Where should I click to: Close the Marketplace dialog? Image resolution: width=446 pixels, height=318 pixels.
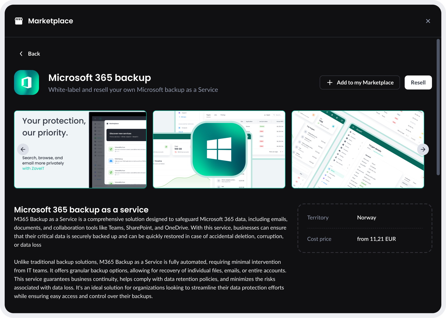(x=428, y=21)
